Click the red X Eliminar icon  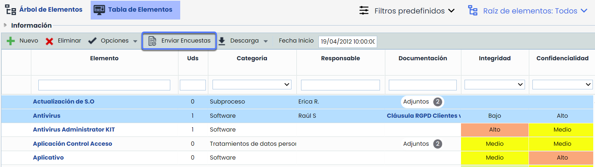tap(49, 41)
